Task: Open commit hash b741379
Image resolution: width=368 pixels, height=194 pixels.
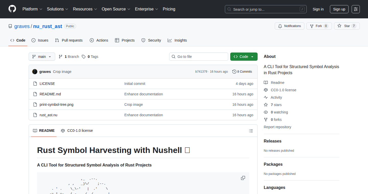Action: [x=201, y=72]
